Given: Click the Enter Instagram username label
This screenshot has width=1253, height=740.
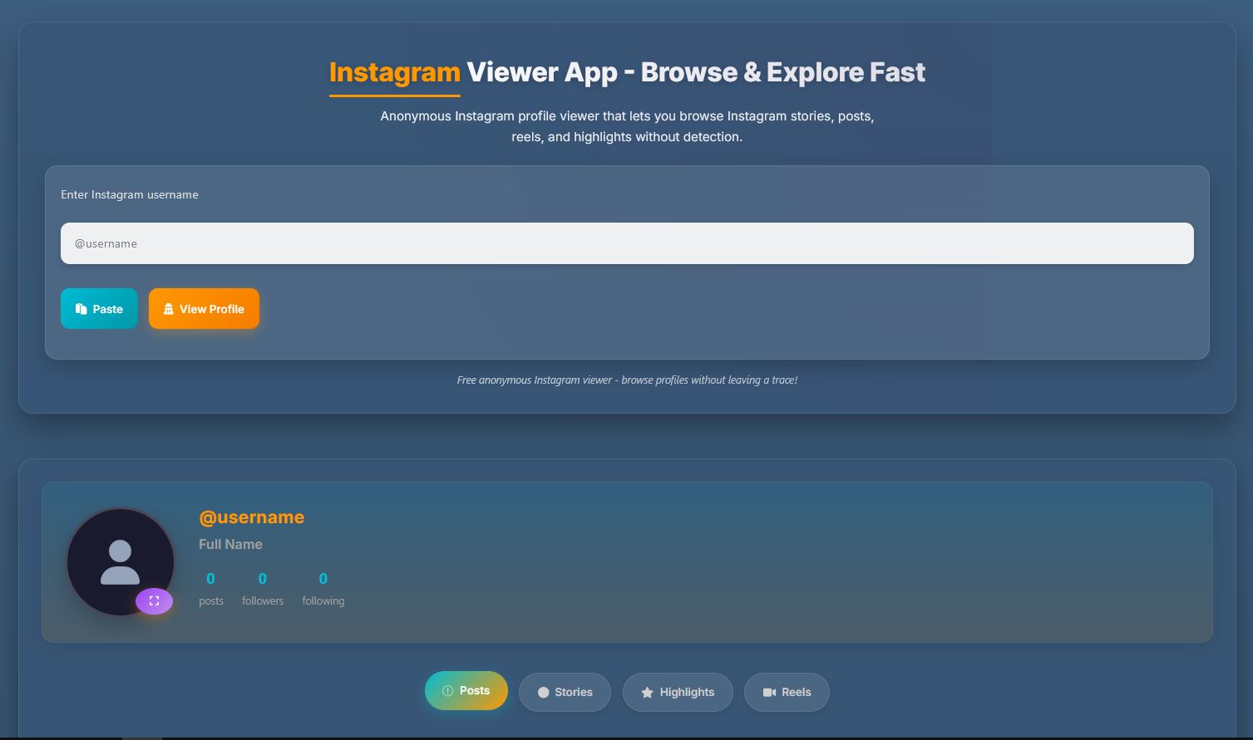Looking at the screenshot, I should click(x=130, y=194).
